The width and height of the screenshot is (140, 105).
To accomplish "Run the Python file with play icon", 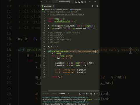I will (x=92, y=6).
